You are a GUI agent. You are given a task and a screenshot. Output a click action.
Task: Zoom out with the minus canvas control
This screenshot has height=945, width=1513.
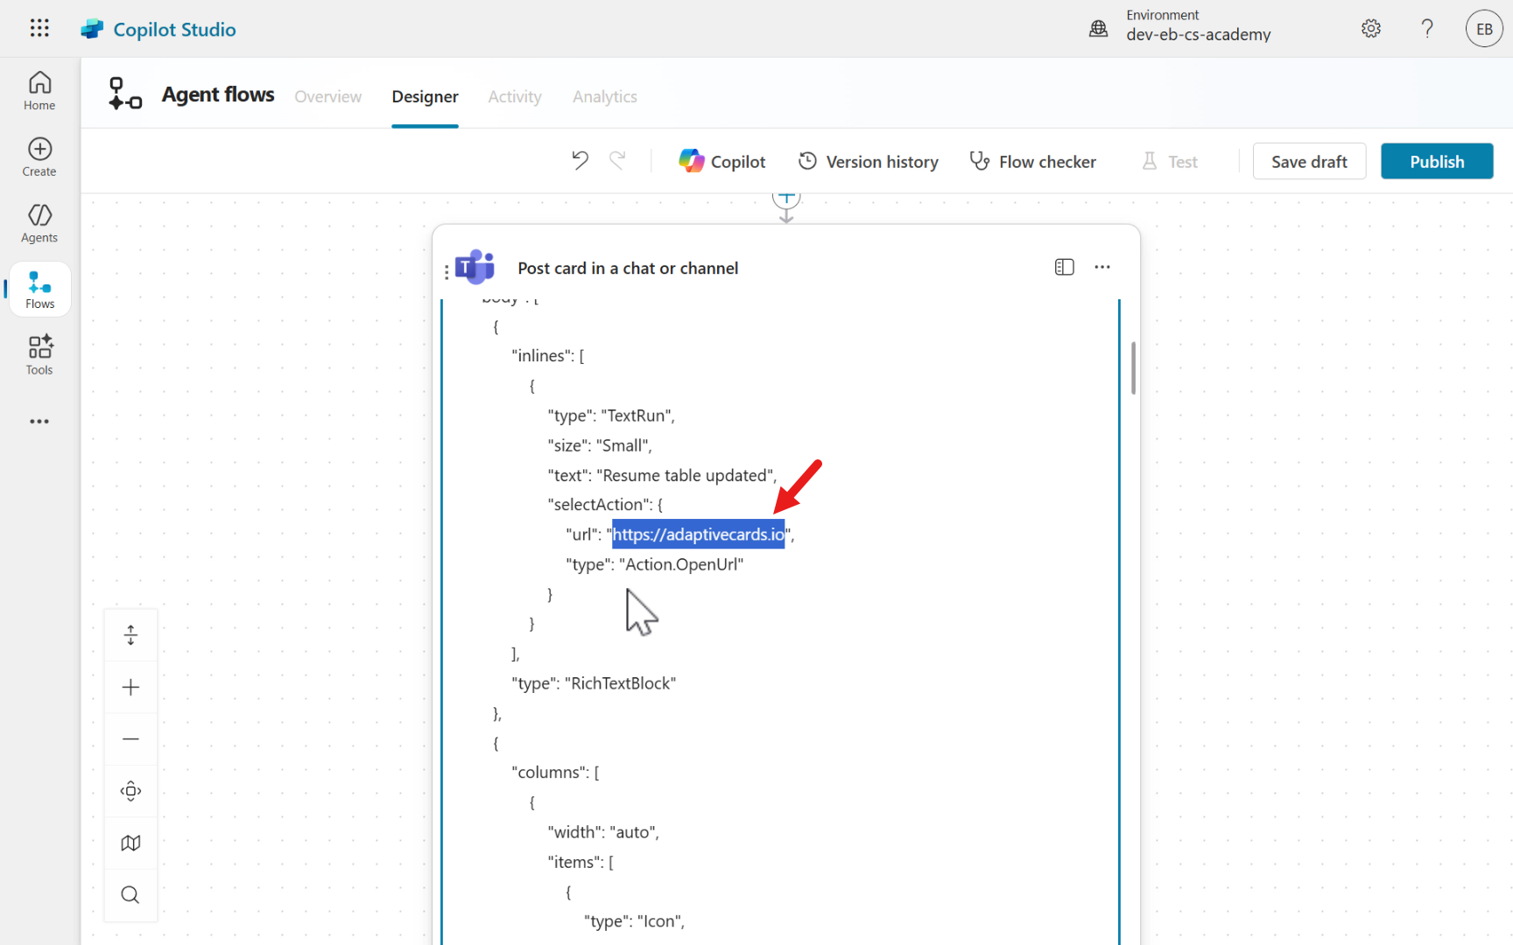click(x=130, y=739)
